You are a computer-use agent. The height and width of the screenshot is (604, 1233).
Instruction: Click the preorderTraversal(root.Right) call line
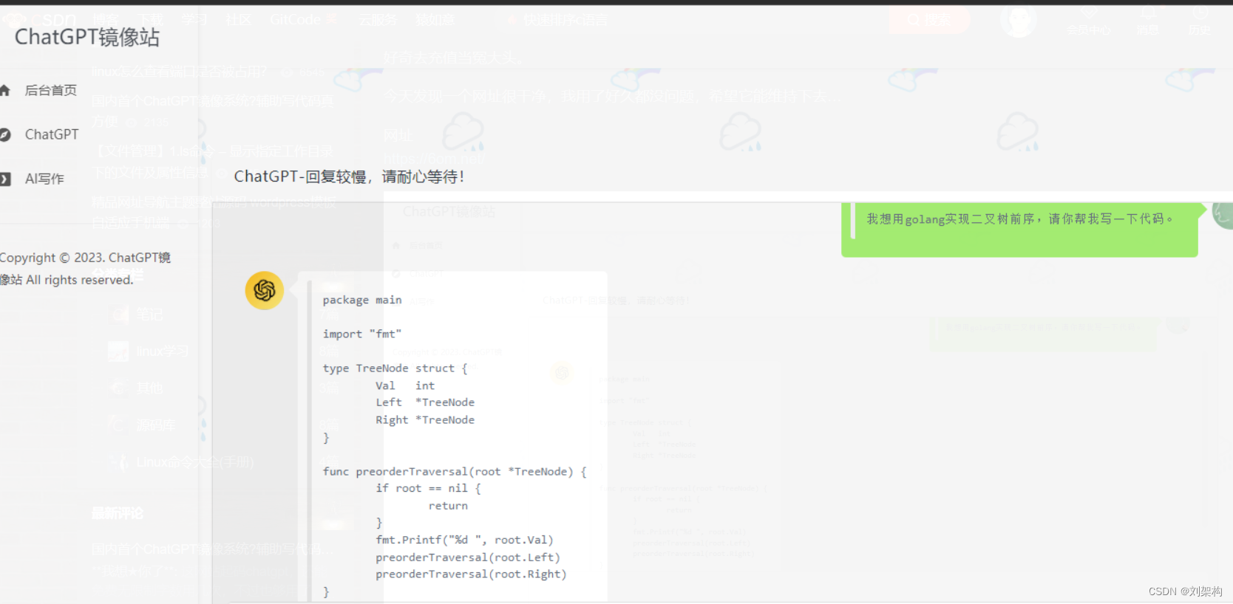471,574
